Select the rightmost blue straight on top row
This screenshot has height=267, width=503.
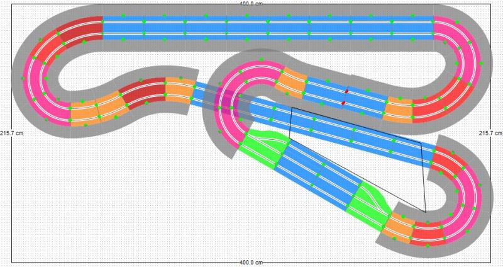[412, 26]
